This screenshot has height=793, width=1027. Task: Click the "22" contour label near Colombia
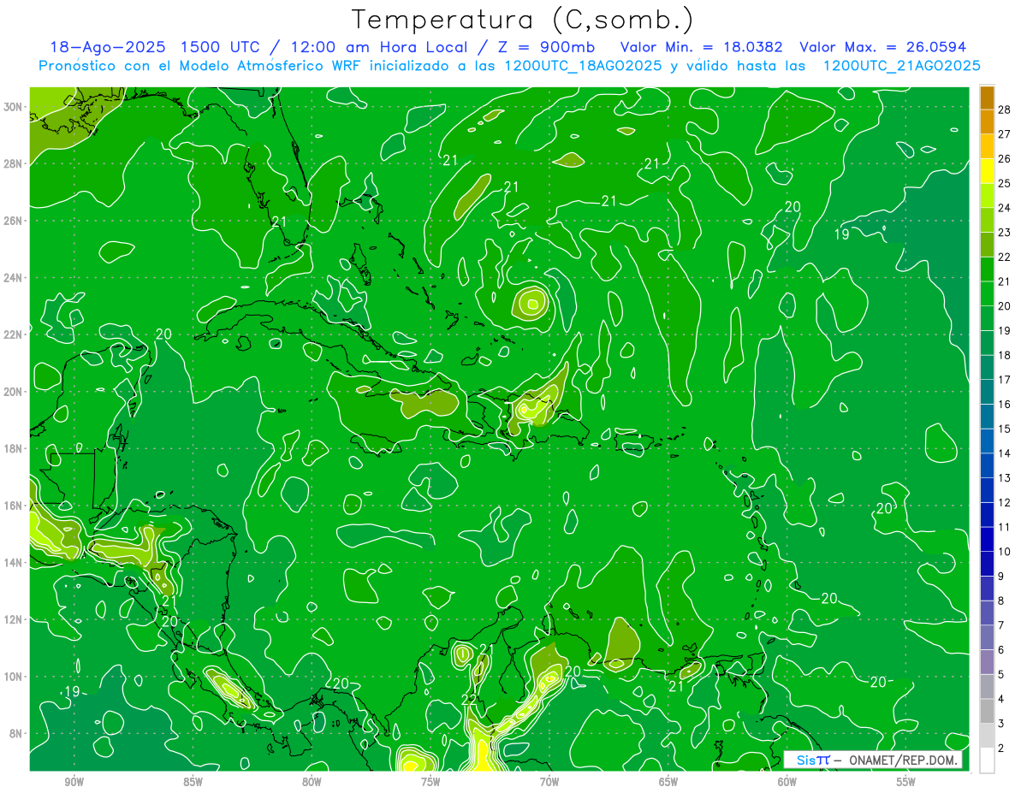coord(469,700)
